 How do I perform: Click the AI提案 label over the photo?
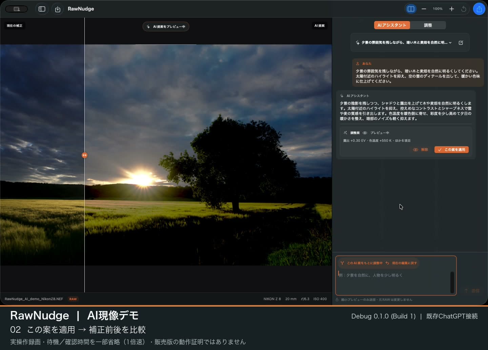coord(319,26)
